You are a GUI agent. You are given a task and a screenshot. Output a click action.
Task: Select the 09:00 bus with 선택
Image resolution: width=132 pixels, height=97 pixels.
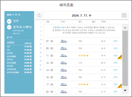[x=116, y=48]
